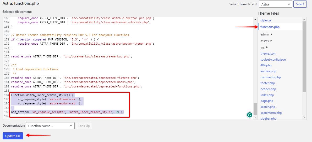The width and height of the screenshot is (312, 142).
Task: Open the Select theme to edit dropdown
Action: point(276,4)
